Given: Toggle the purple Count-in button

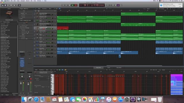Looking at the screenshot, I should (118, 5).
